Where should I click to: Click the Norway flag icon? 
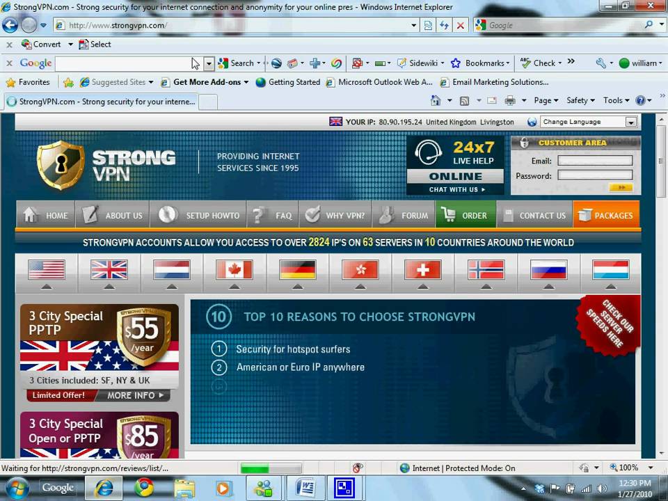(x=486, y=270)
